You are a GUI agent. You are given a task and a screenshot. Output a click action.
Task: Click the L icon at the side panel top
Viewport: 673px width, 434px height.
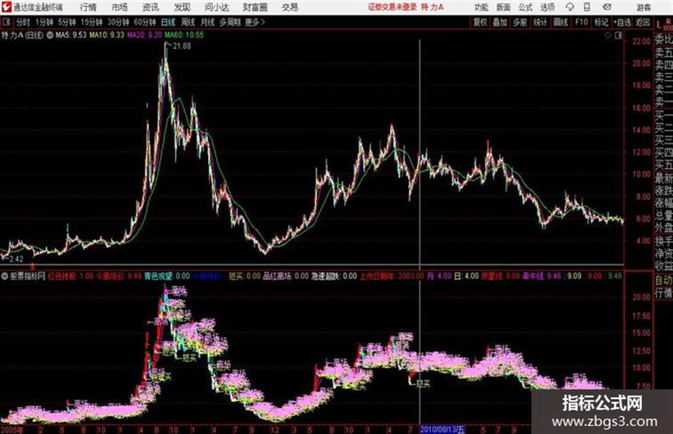(659, 25)
